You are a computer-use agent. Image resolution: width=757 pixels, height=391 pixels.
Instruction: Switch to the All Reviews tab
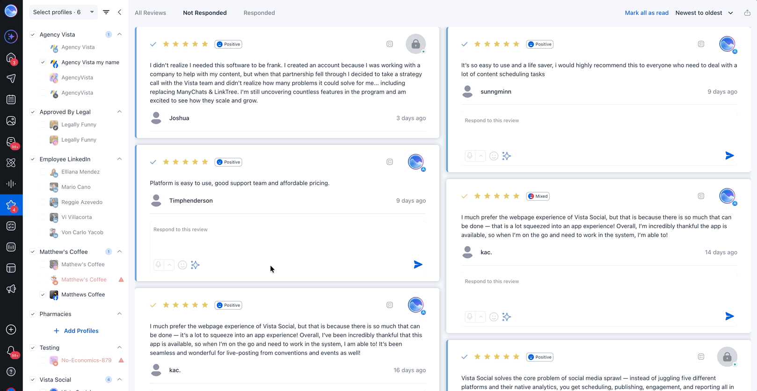[x=150, y=13]
